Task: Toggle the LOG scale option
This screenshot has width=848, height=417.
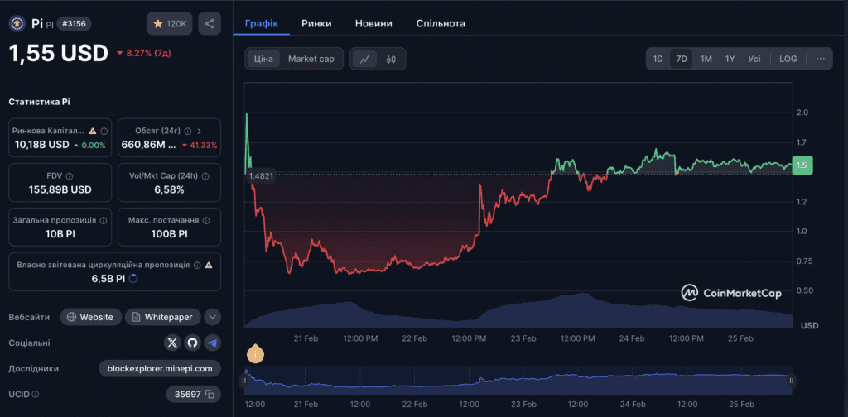Action: pyautogui.click(x=788, y=59)
